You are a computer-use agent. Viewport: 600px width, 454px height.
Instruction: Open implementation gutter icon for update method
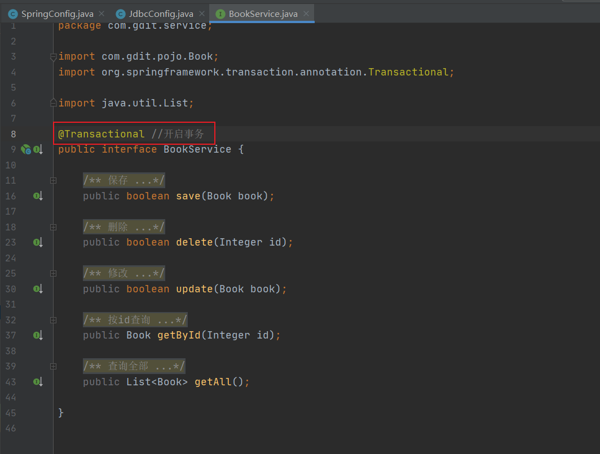(38, 289)
